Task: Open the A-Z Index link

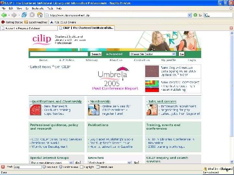Action: pyautogui.click(x=67, y=60)
